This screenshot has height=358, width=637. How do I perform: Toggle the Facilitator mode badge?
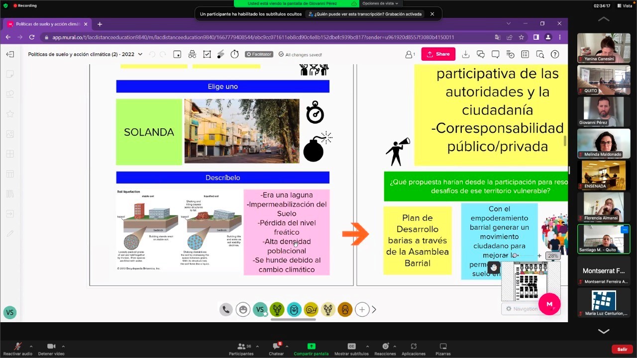259,54
